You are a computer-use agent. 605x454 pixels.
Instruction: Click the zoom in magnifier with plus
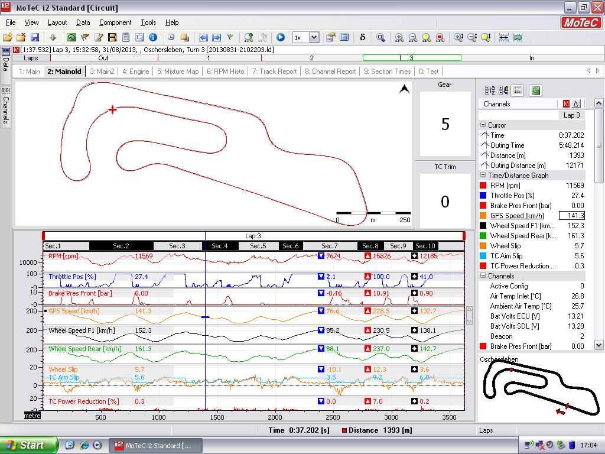pyautogui.click(x=399, y=37)
